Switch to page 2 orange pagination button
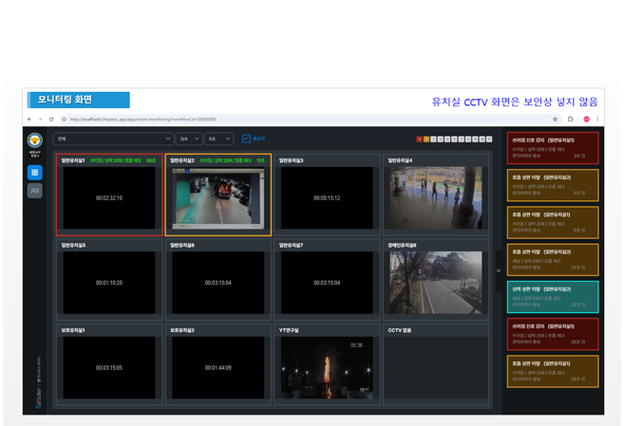Screen dimensions: 625x426 (x=426, y=139)
